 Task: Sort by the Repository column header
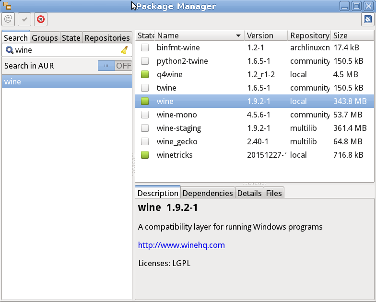tap(309, 35)
